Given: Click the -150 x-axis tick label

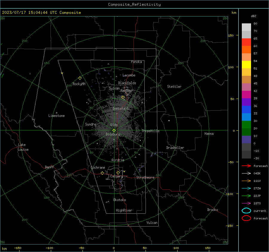Looking at the screenshot, I should 18,248.
